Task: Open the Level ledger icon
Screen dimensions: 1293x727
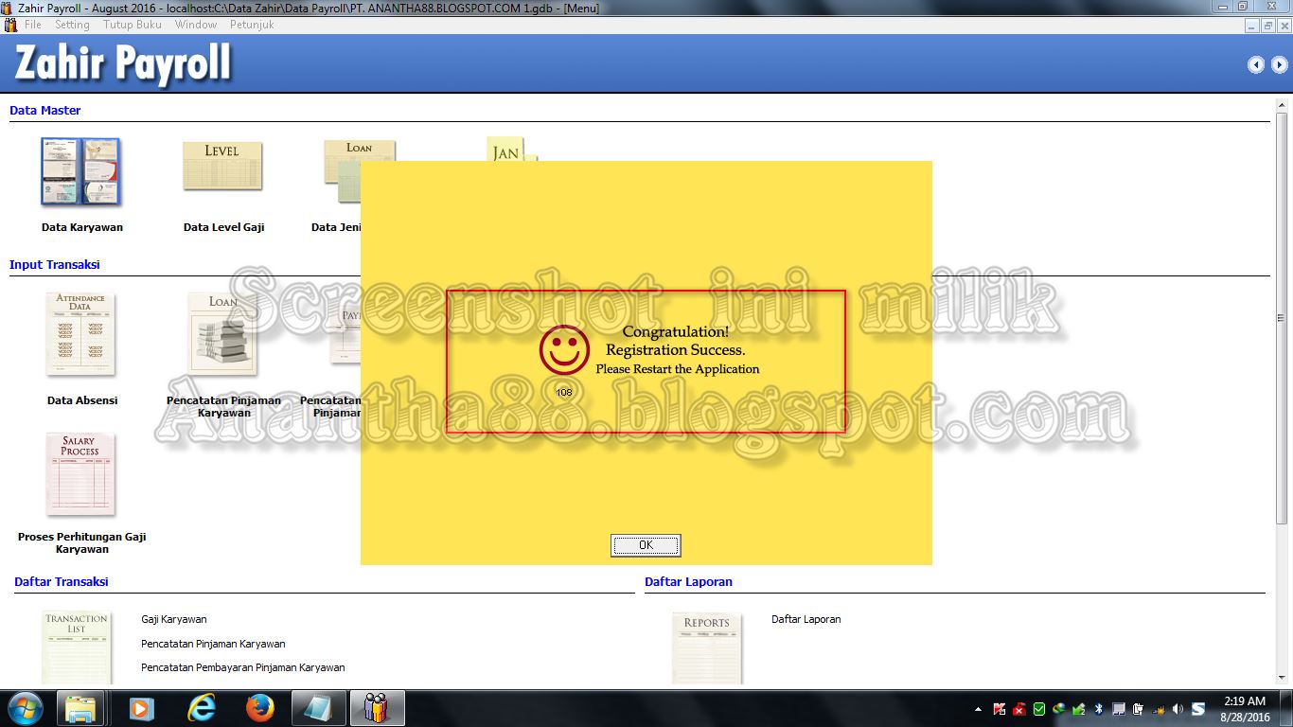Action: [x=221, y=166]
